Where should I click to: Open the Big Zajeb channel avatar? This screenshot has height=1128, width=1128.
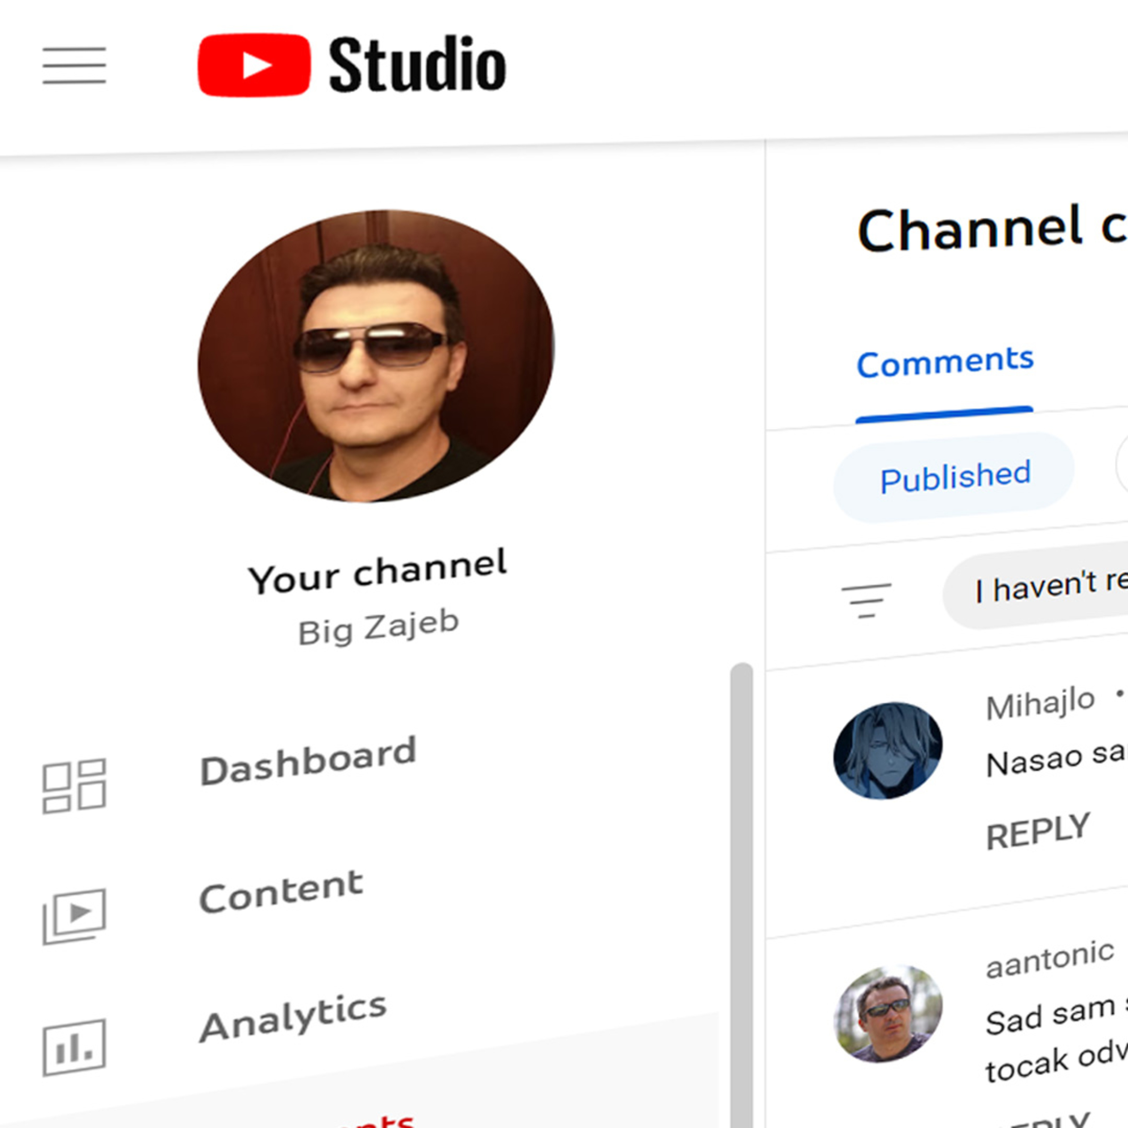(x=376, y=356)
